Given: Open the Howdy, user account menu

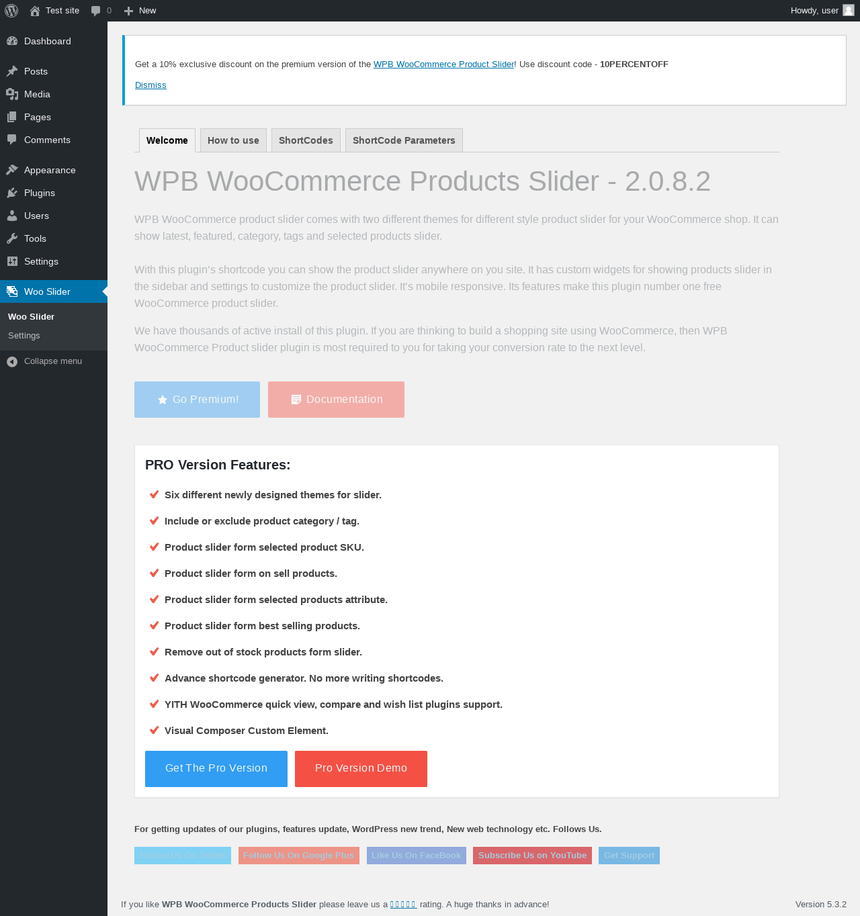Looking at the screenshot, I should tap(822, 11).
